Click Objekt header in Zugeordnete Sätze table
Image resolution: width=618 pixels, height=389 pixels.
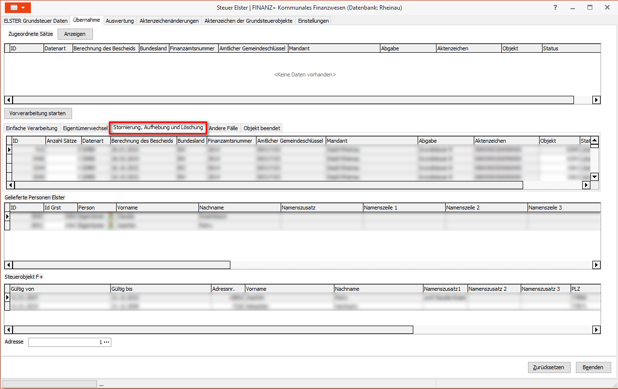coord(522,48)
